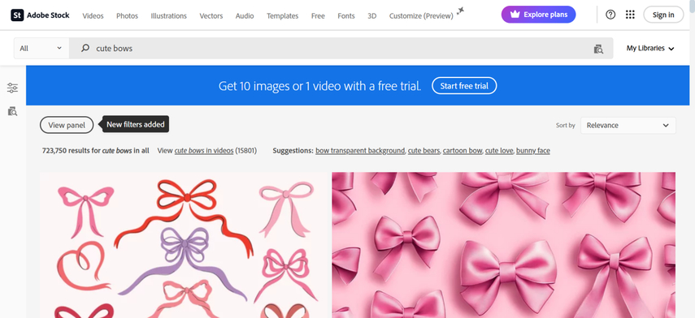
Task: Open the hand-drawn ribbon bows illustration thumbnail
Action: click(x=183, y=245)
